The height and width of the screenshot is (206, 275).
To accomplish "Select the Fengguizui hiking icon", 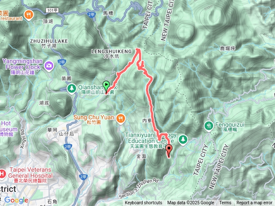I will tap(209, 126).
